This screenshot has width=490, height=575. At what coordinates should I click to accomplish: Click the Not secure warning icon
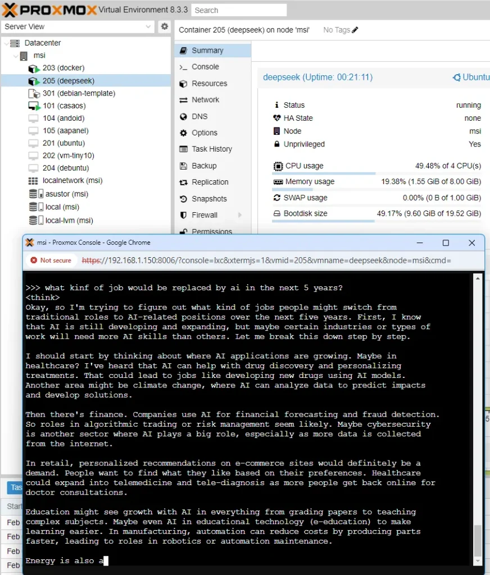(x=34, y=261)
